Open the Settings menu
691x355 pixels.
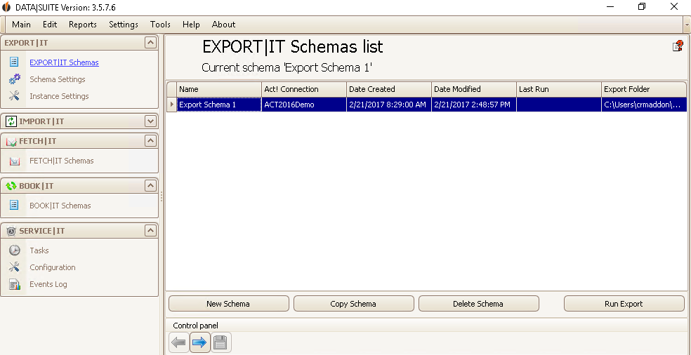tap(124, 25)
